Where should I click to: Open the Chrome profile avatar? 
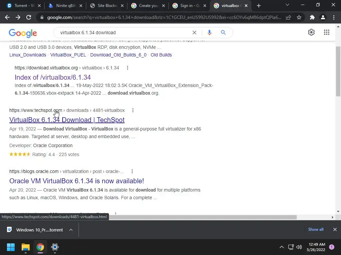[x=323, y=17]
